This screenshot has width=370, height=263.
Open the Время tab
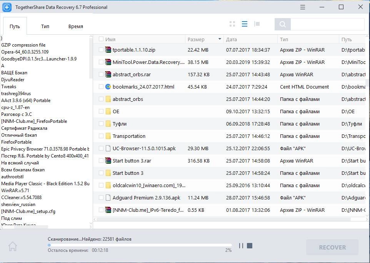(x=75, y=26)
